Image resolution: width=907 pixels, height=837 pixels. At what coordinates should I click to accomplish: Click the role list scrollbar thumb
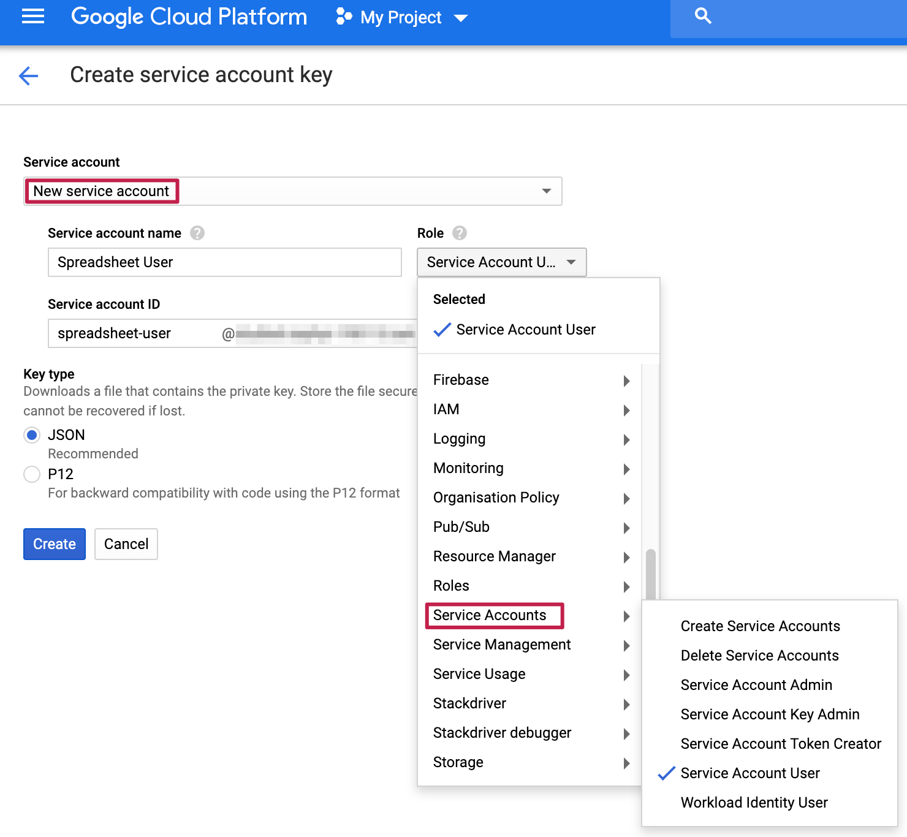click(x=651, y=574)
